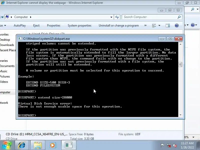
Task: Select Recent Places in navigation pane
Action: click(x=8, y=50)
